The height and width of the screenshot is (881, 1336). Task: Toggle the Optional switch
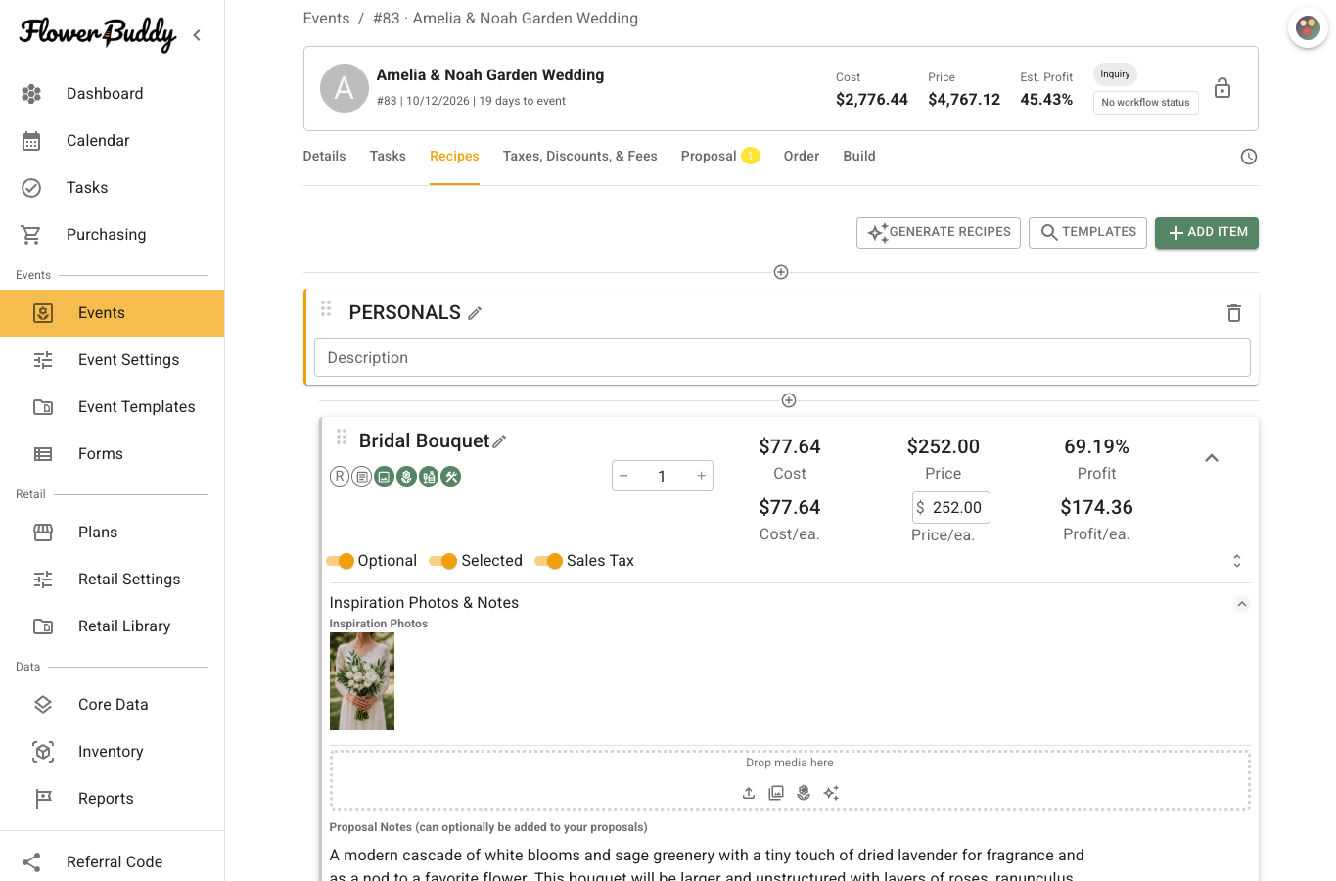pos(341,561)
